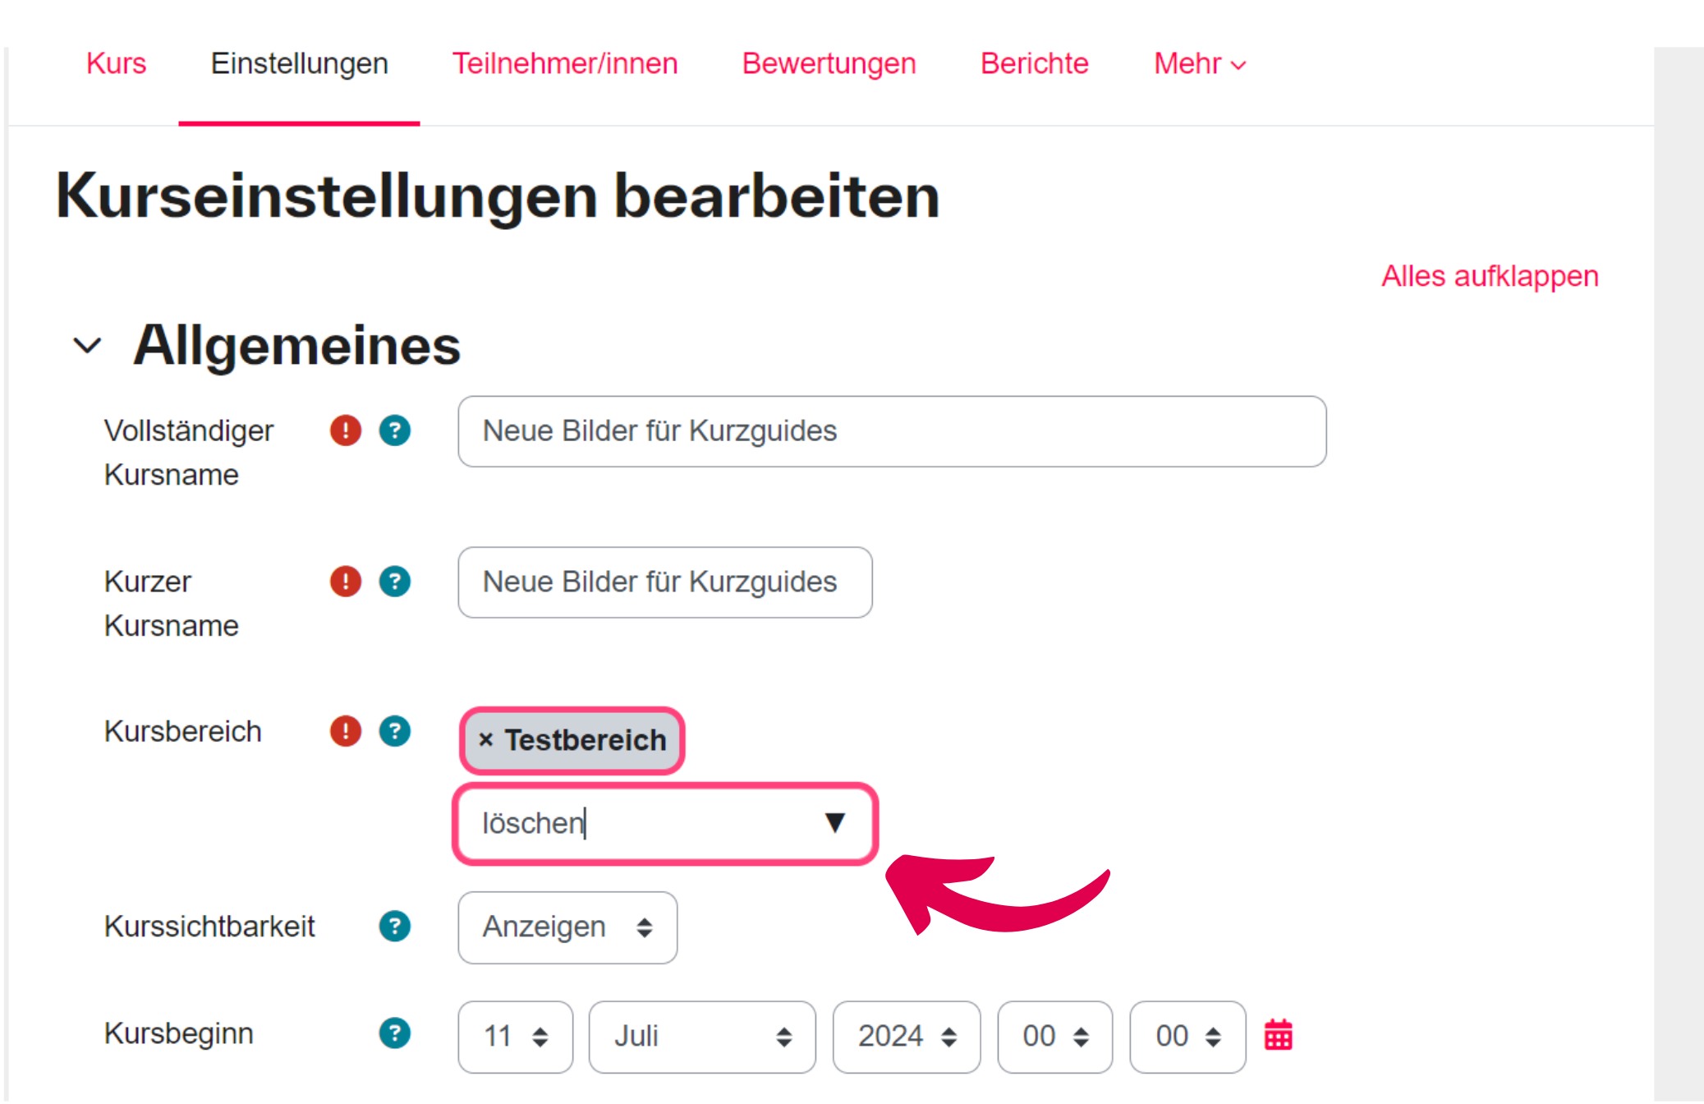
Task: Go back to the Kurs tab
Action: click(x=116, y=63)
